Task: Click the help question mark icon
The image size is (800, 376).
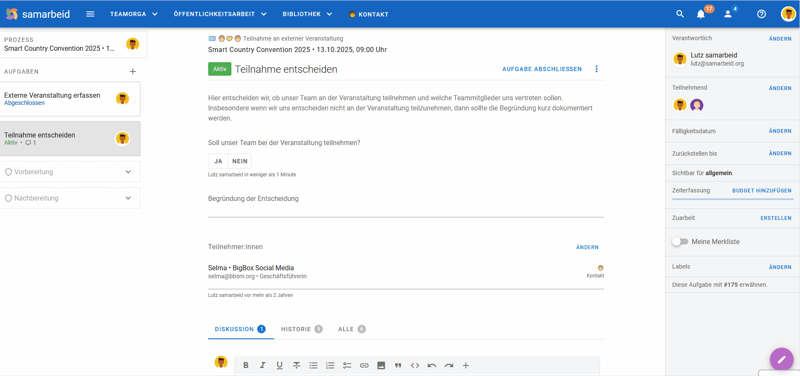Action: tap(761, 14)
